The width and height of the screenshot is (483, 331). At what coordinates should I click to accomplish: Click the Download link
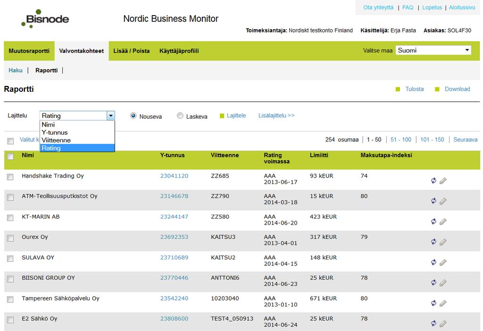[457, 89]
